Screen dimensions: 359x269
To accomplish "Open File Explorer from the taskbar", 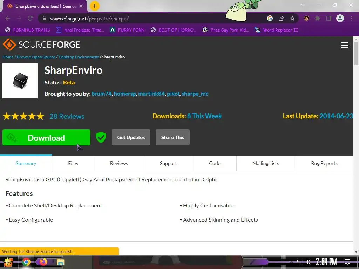I will [60, 262].
